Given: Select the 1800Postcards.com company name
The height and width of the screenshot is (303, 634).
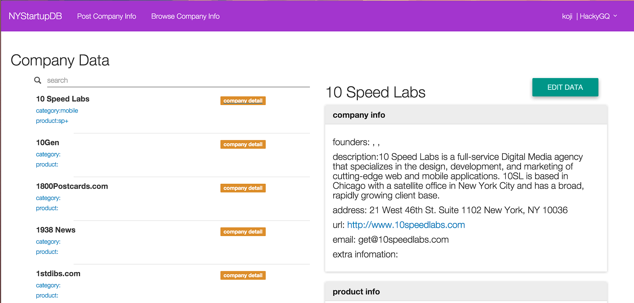Looking at the screenshot, I should tap(72, 186).
